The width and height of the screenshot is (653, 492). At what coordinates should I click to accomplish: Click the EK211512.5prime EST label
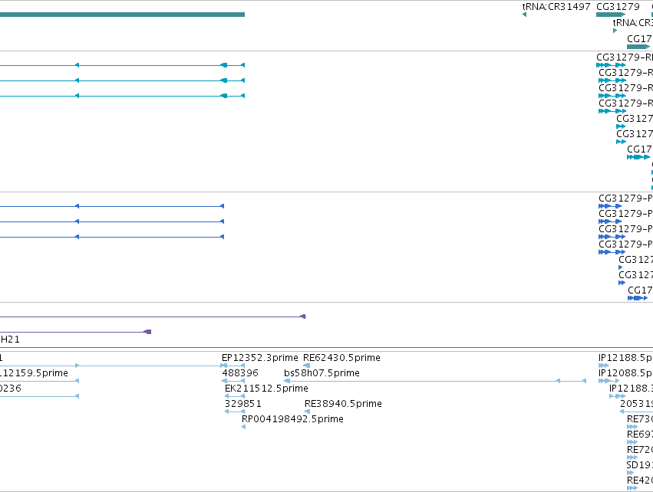[266, 389]
